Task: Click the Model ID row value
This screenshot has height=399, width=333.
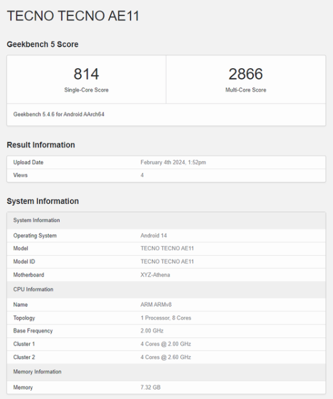Action: point(167,261)
